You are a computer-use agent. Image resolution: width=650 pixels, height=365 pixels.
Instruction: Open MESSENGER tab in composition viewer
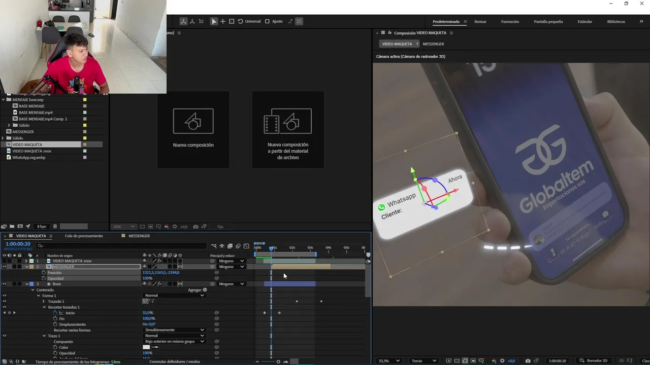tap(433, 44)
